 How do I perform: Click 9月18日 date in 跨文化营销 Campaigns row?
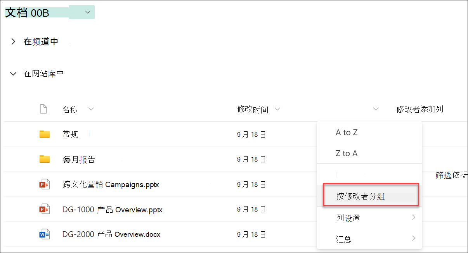tap(251, 184)
